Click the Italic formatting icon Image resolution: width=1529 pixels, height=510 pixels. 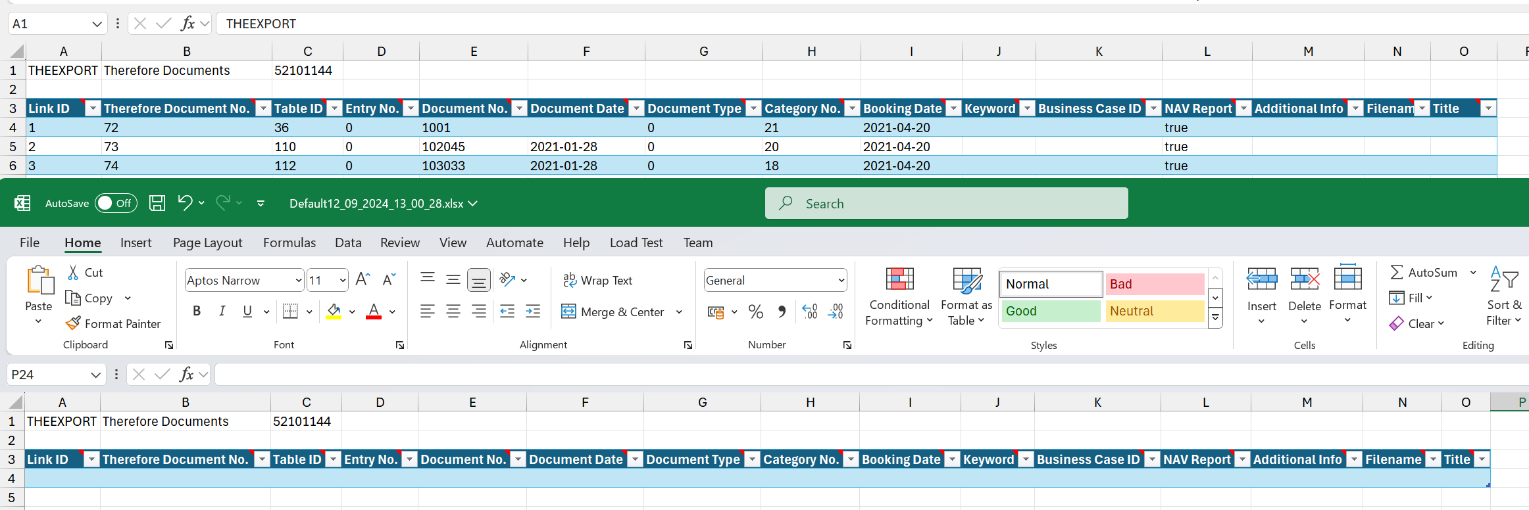click(222, 312)
